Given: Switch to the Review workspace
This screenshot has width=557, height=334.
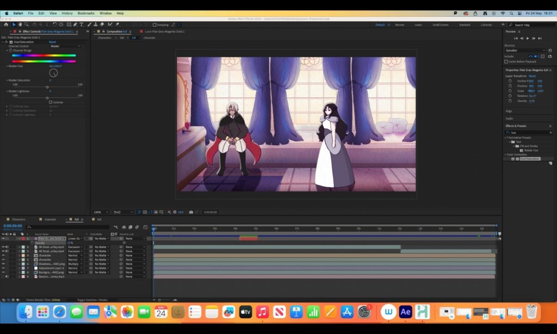Looking at the screenshot, I should 400,25.
